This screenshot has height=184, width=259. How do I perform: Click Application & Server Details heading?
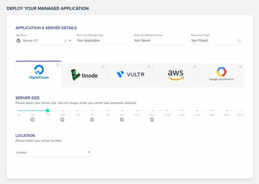pos(46,28)
